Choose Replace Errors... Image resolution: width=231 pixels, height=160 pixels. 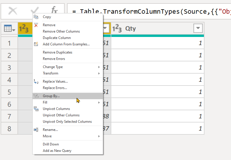tap(68, 88)
